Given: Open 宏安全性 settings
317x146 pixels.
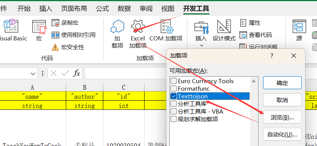Looking at the screenshot, I should tap(68, 47).
